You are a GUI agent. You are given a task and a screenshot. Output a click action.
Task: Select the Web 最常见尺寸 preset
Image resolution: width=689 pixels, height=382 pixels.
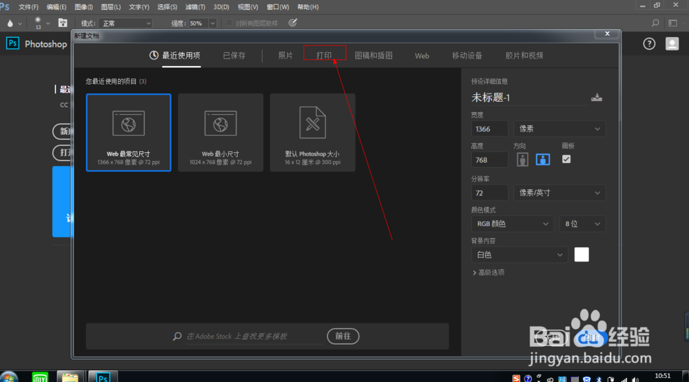(128, 132)
